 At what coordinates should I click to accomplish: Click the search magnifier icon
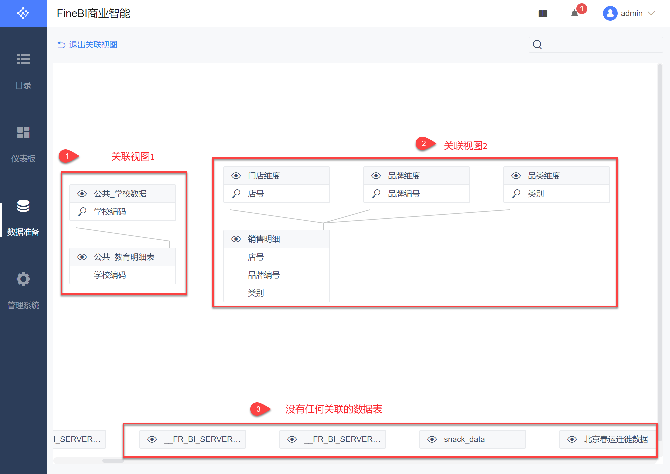(x=537, y=45)
